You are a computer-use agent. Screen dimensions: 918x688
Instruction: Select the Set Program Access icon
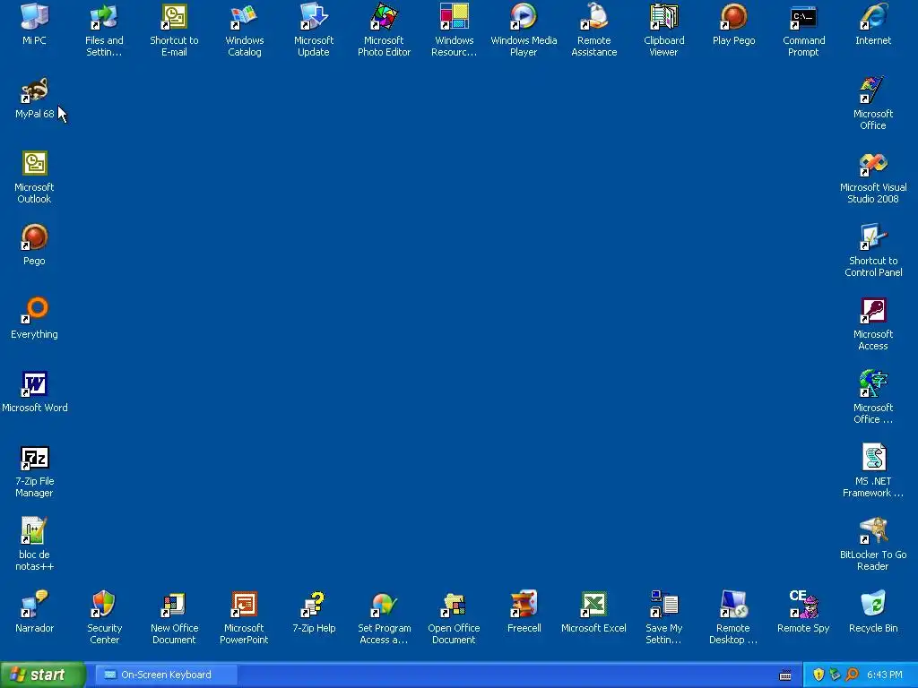pos(384,605)
